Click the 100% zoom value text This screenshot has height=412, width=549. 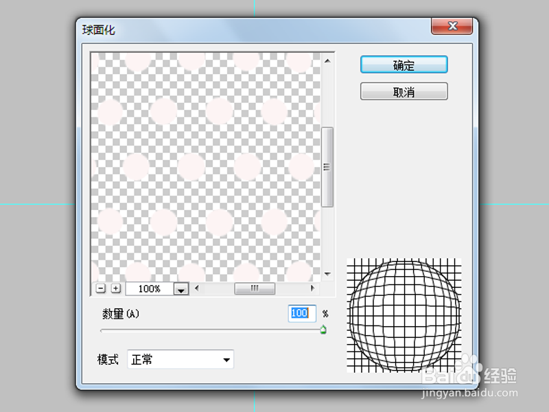(x=149, y=289)
